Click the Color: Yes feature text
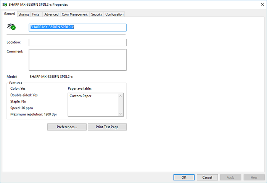Screen dimensions: 267x183 (x=18, y=88)
